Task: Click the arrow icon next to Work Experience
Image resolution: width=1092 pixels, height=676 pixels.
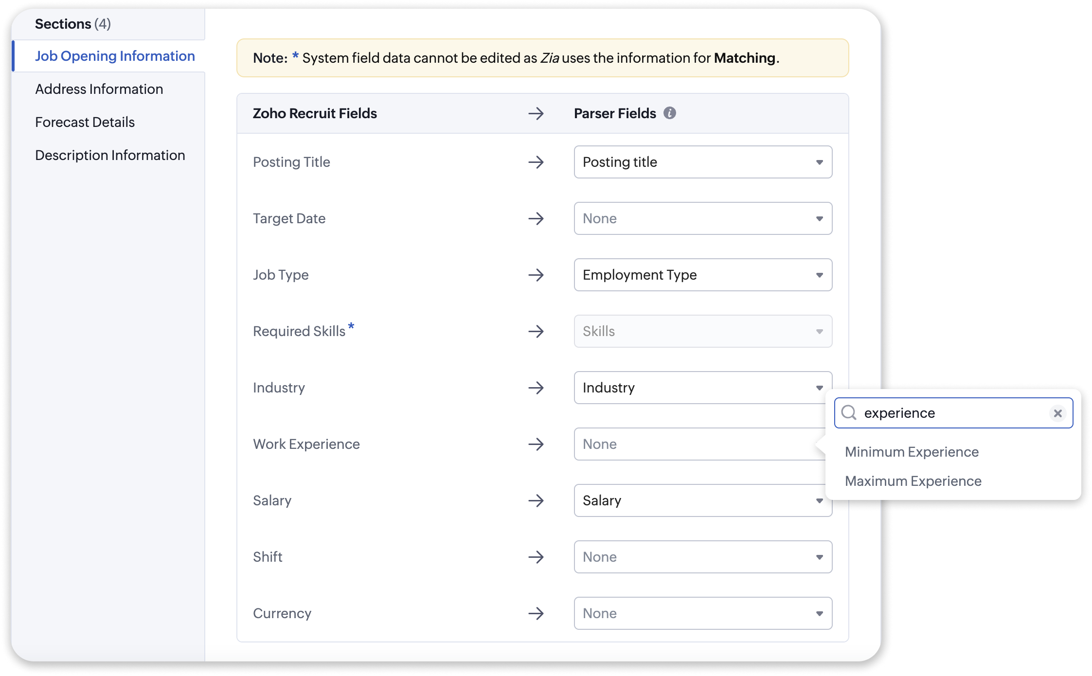Action: pos(536,444)
